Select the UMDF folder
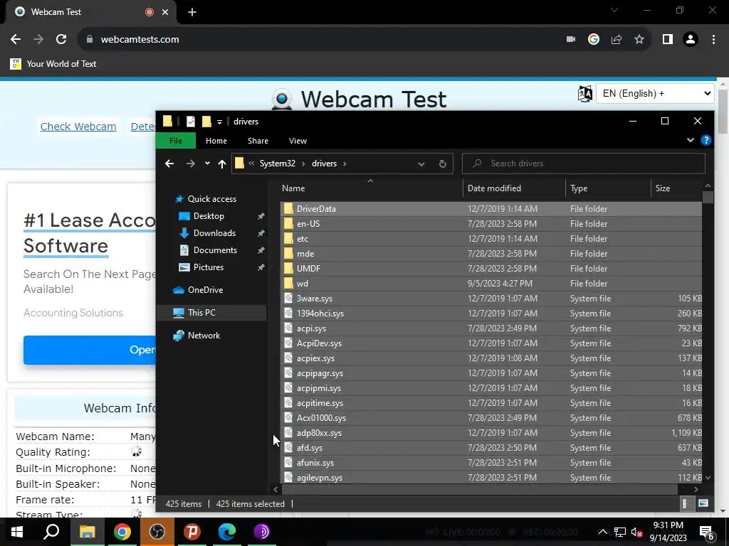The height and width of the screenshot is (546, 729). pyautogui.click(x=491, y=268)
